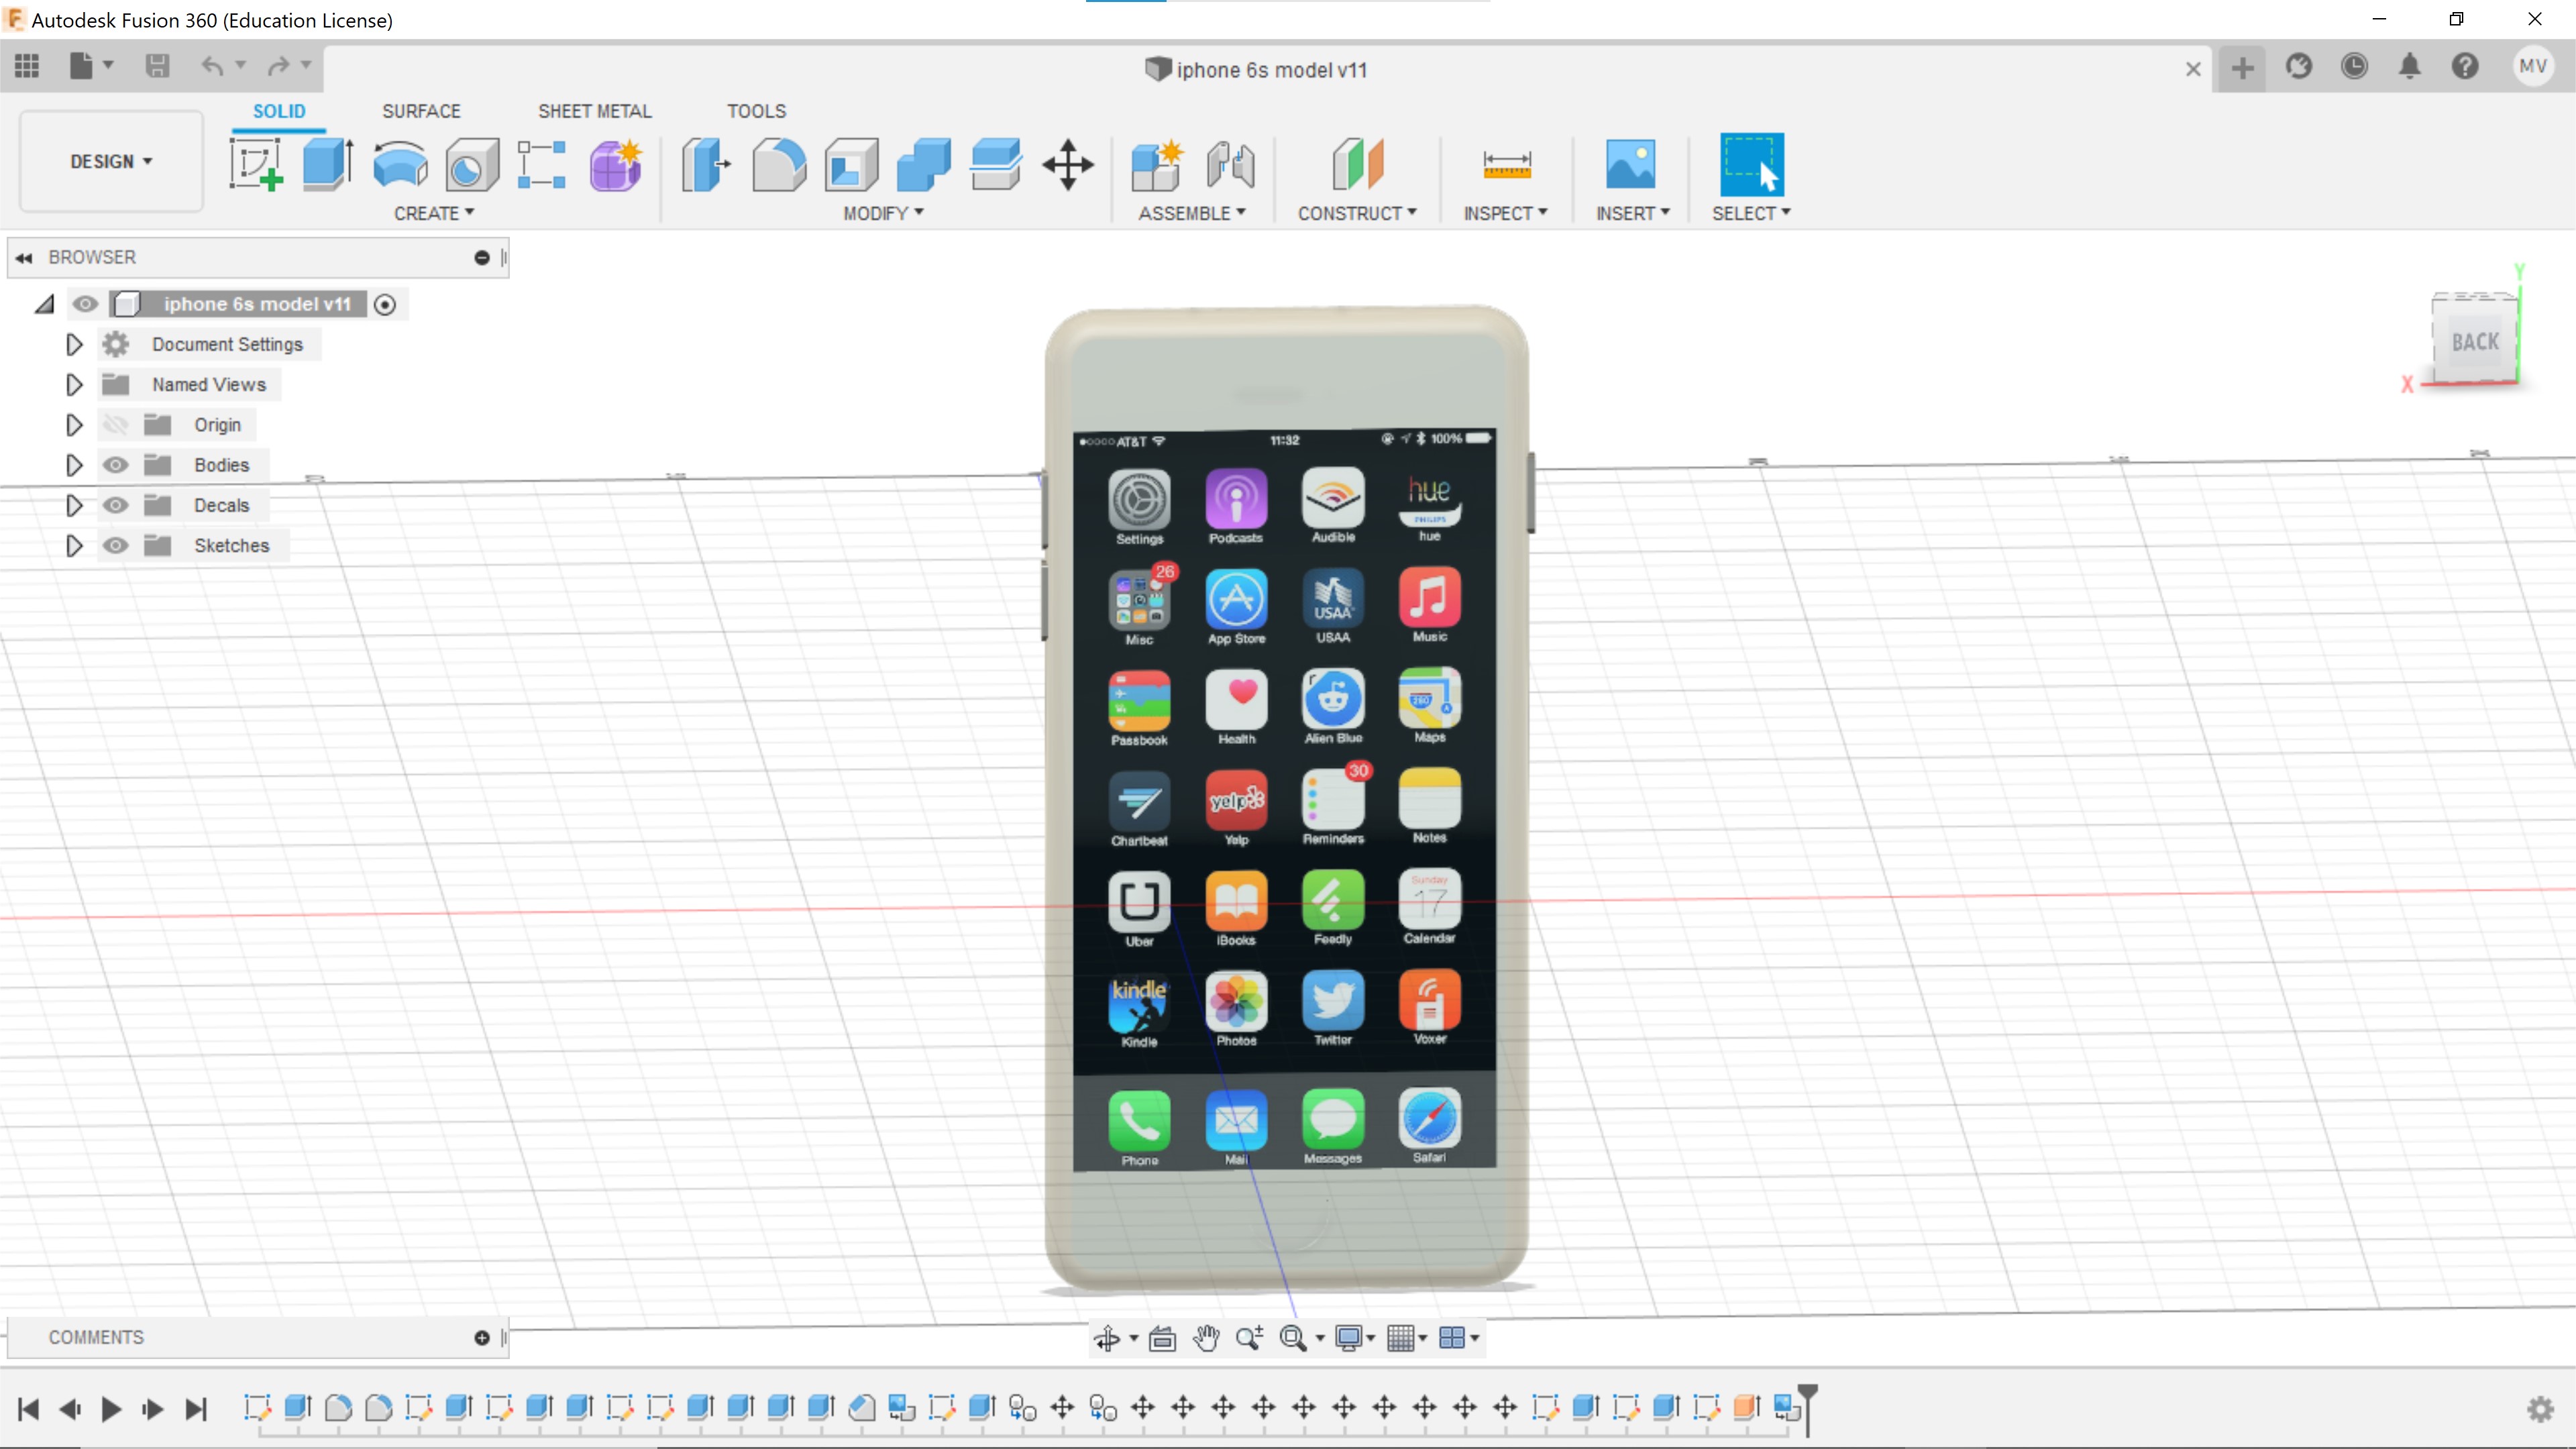Play the timeline
The width and height of the screenshot is (2576, 1449).
tap(111, 1409)
